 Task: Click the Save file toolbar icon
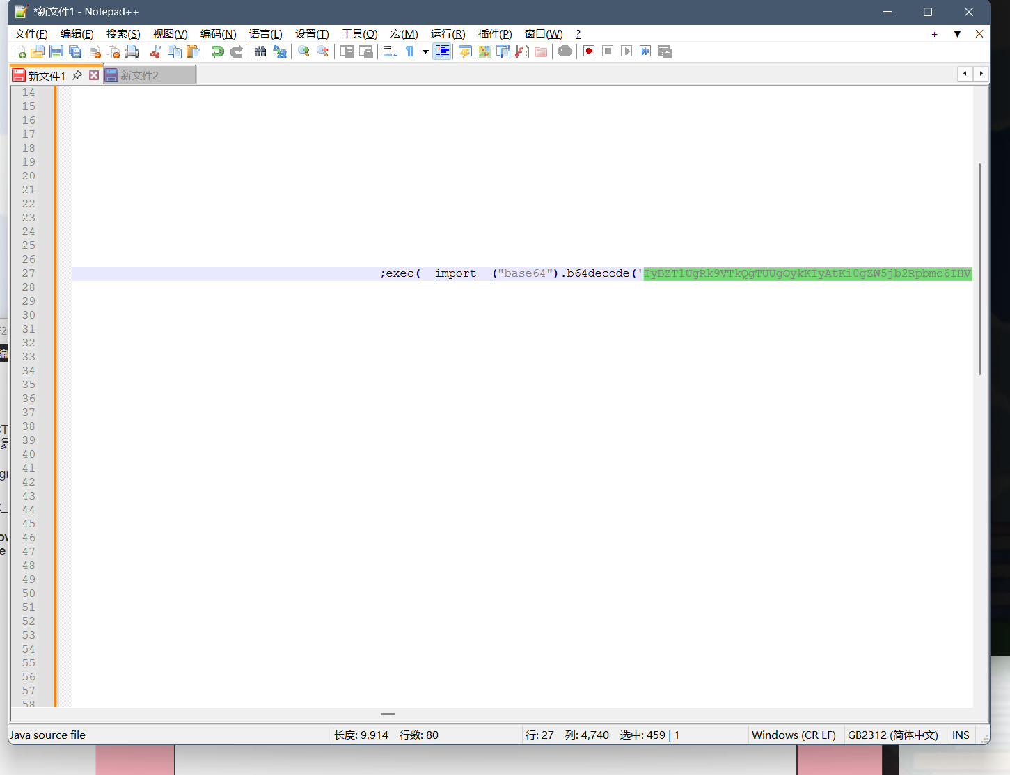(x=57, y=51)
